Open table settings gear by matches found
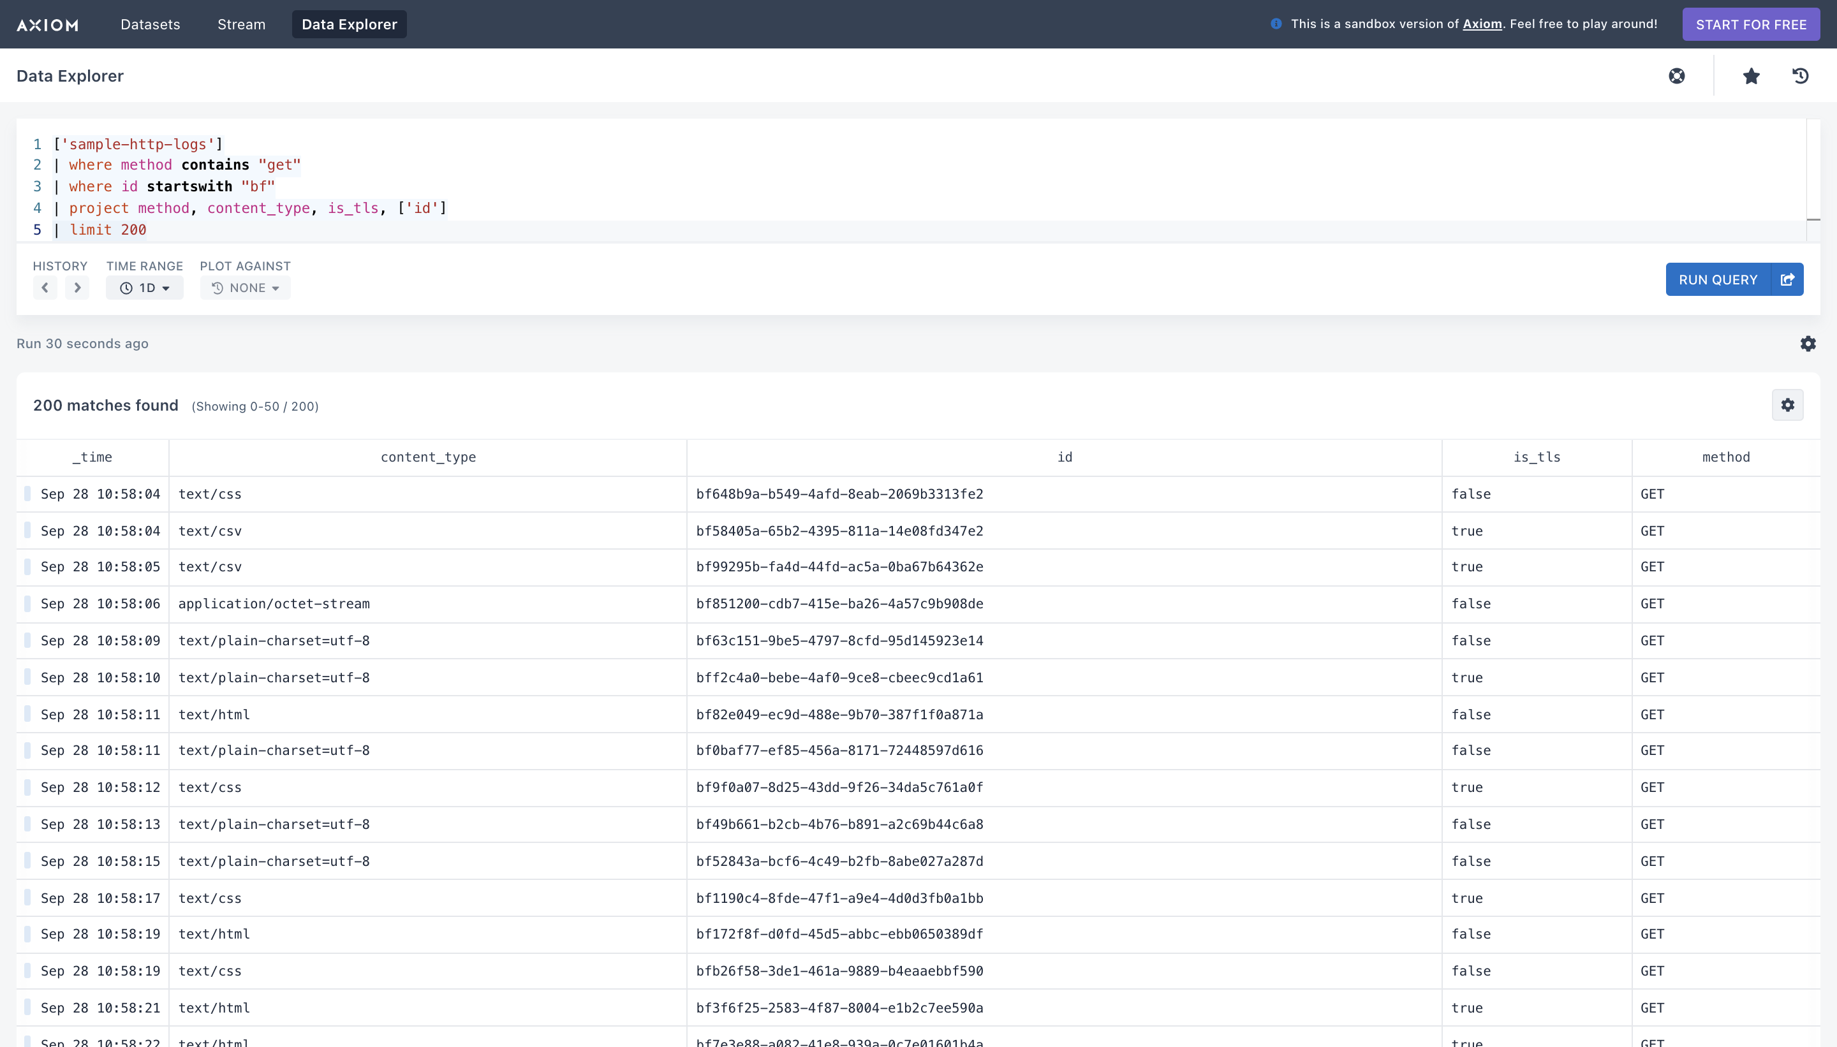Screen dimensions: 1837x1047 pos(1787,405)
